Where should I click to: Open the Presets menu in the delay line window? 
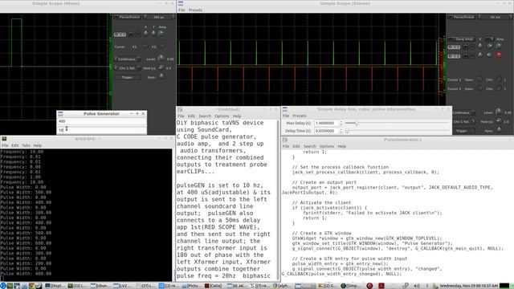(x=300, y=116)
